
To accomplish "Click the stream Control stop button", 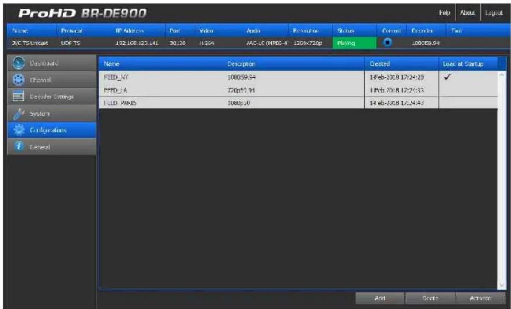I will tap(387, 43).
